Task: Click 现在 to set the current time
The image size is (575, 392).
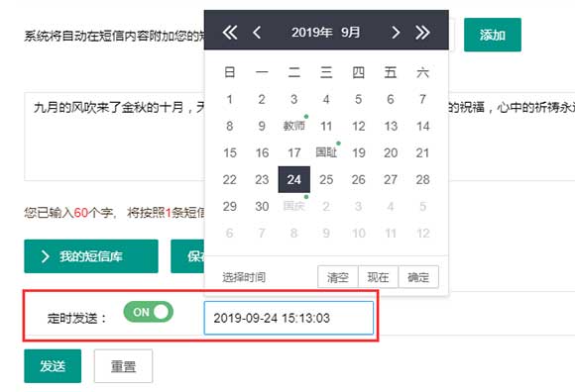Action: tap(378, 277)
